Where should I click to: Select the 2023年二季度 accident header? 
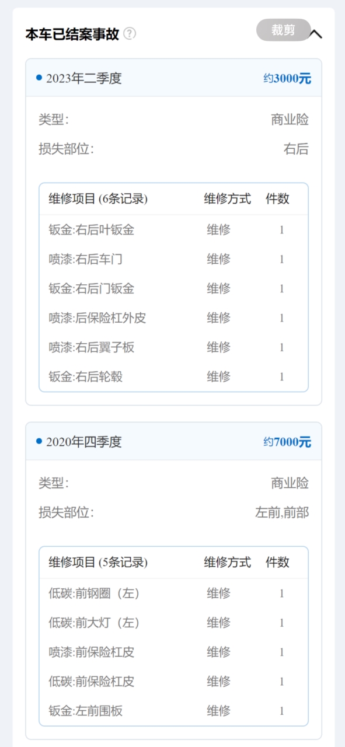(x=174, y=78)
